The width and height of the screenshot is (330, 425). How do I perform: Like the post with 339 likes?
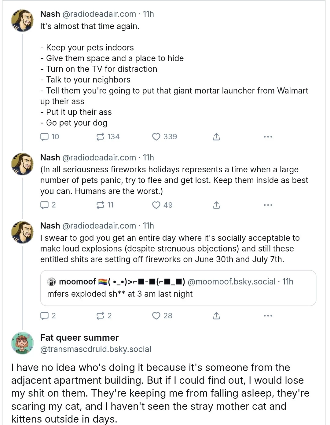point(164,137)
